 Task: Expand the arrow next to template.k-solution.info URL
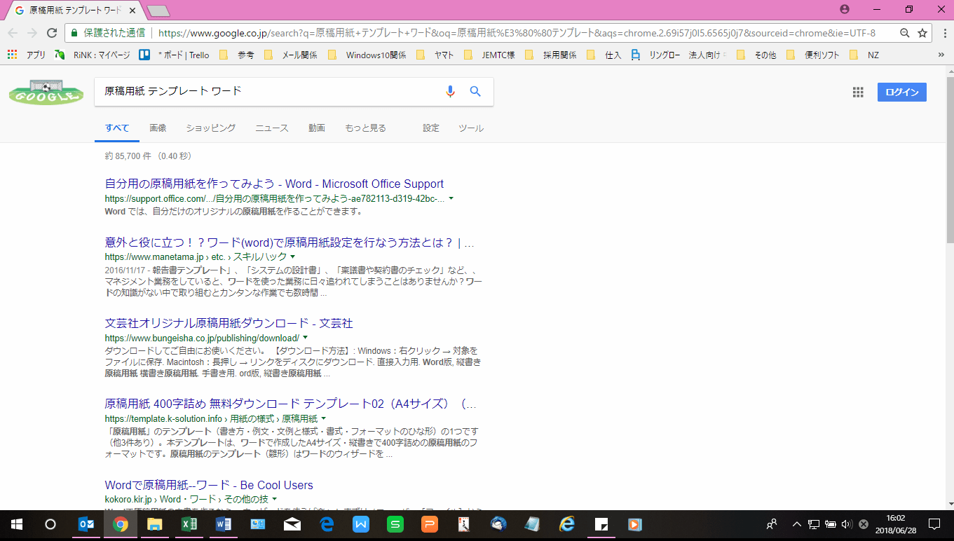pyautogui.click(x=323, y=418)
